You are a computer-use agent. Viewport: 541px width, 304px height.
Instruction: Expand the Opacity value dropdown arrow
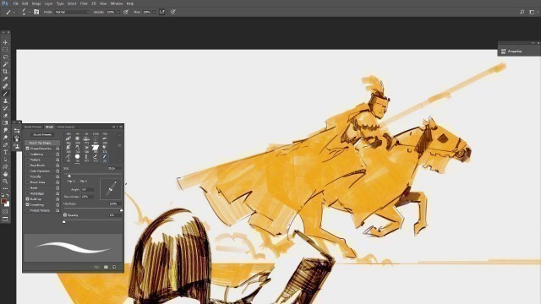point(118,12)
